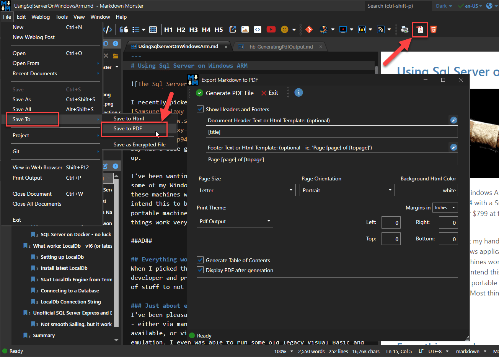Click the globe icon in title bar
This screenshot has height=357, width=499.
tap(489, 6)
